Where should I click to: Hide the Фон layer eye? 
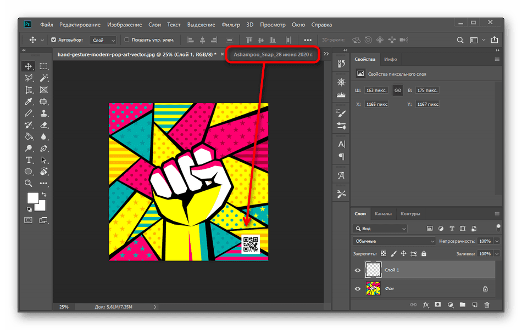[358, 289]
